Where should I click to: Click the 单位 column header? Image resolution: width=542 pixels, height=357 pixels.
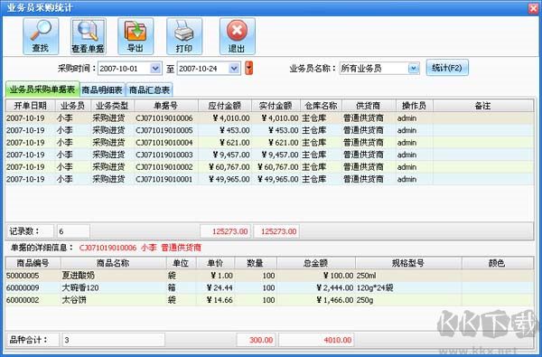[181, 263]
